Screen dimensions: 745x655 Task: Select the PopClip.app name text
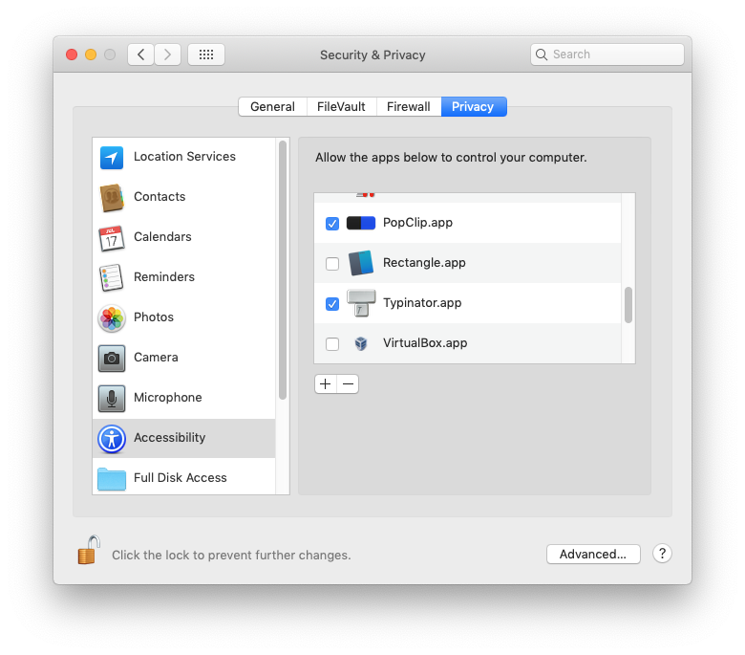[x=417, y=223]
